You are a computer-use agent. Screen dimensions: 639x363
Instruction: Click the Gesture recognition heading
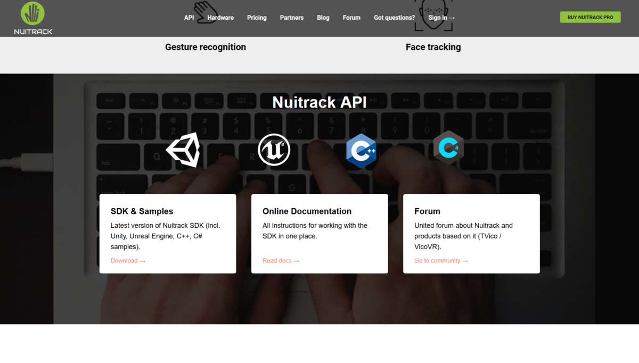206,47
